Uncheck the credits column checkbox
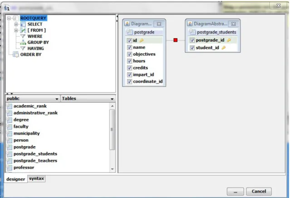 (129, 68)
